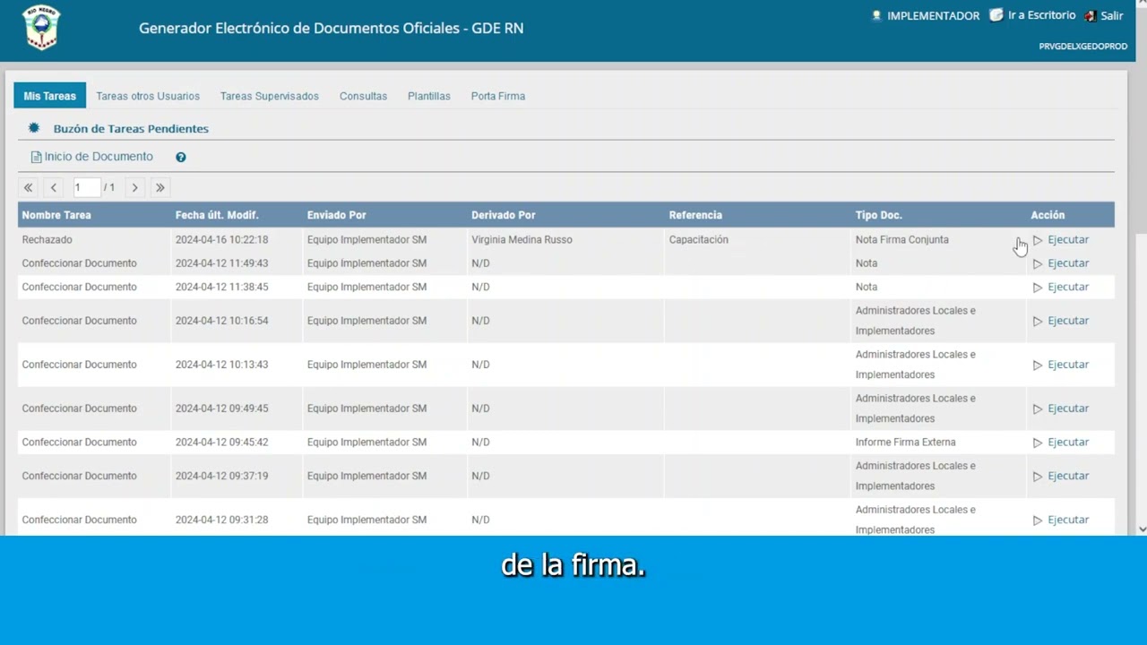Click the Nota Firma Conjunta cell
Viewport: 1147px width, 645px height.
click(902, 240)
